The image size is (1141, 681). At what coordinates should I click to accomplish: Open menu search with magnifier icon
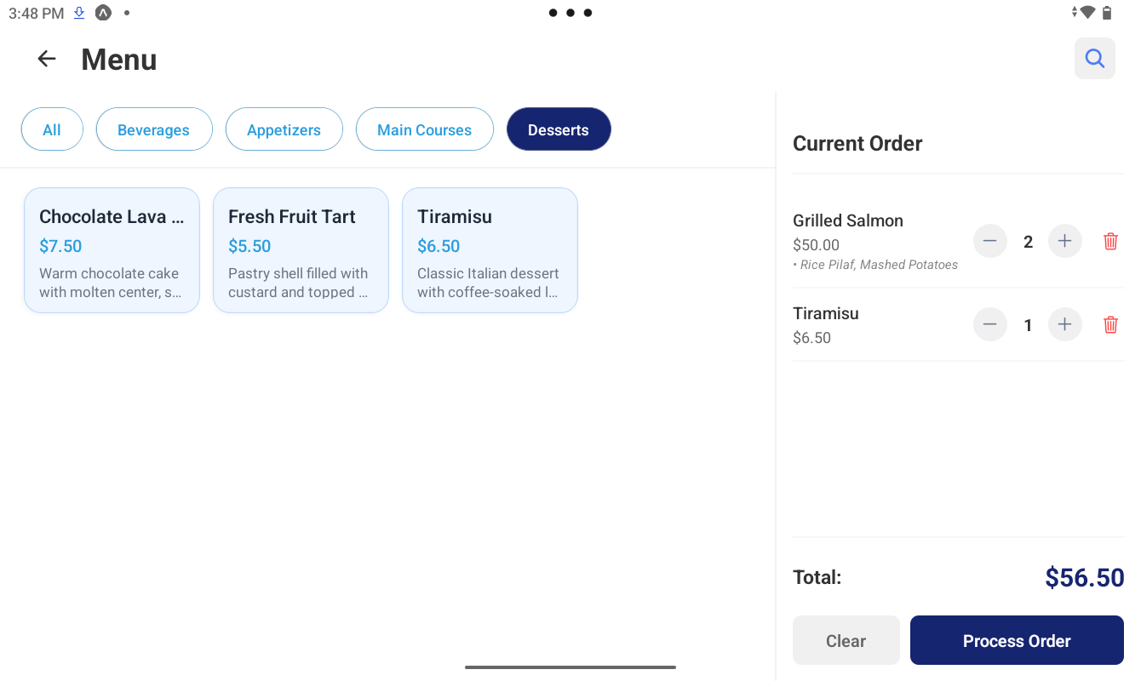coord(1094,59)
